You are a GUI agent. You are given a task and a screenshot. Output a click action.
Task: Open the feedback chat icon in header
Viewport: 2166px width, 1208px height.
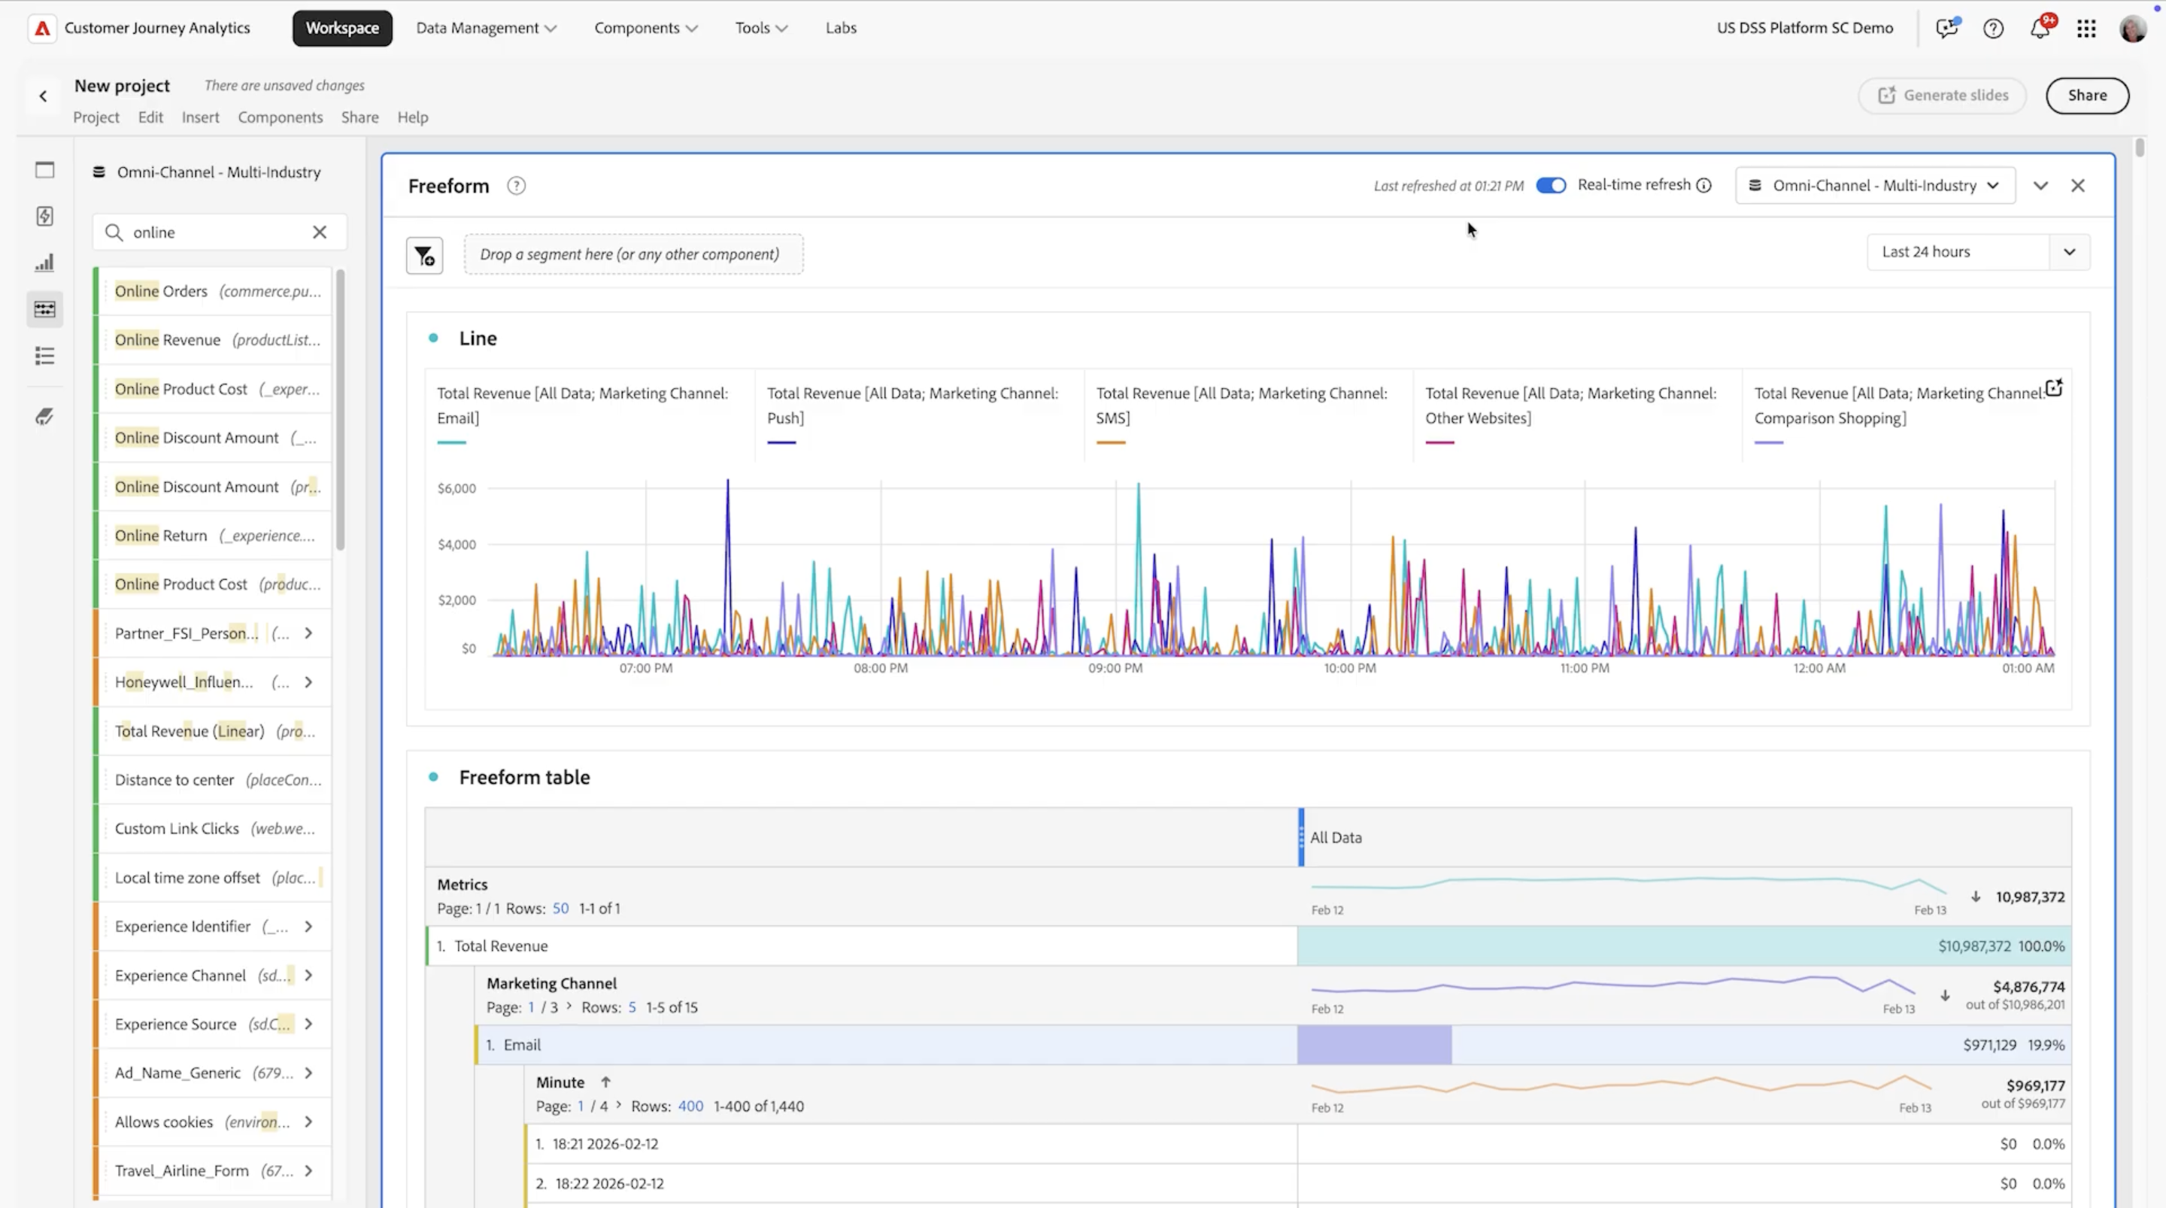(x=1946, y=28)
